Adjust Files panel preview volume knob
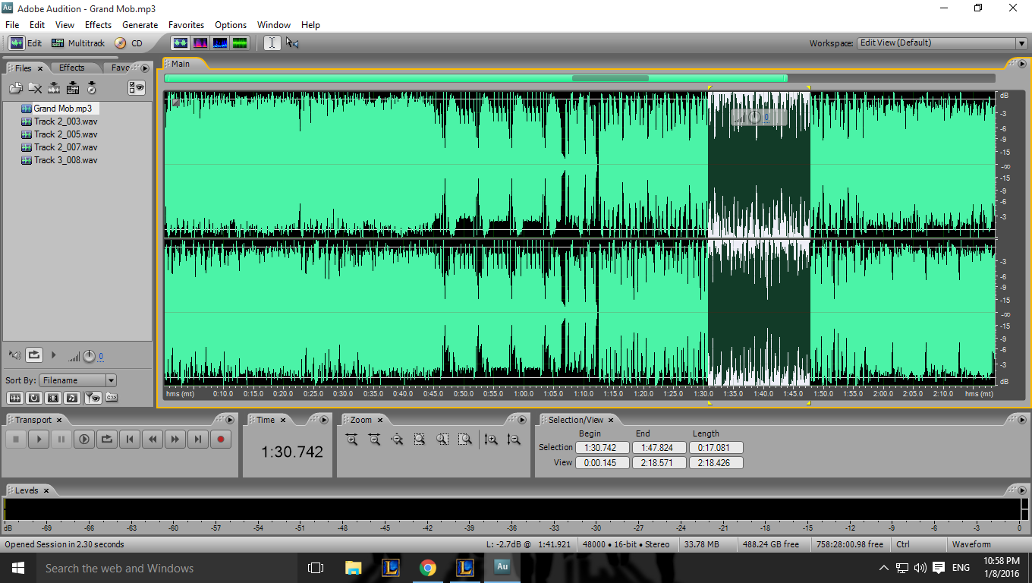Viewport: 1032px width, 583px height. (x=89, y=355)
